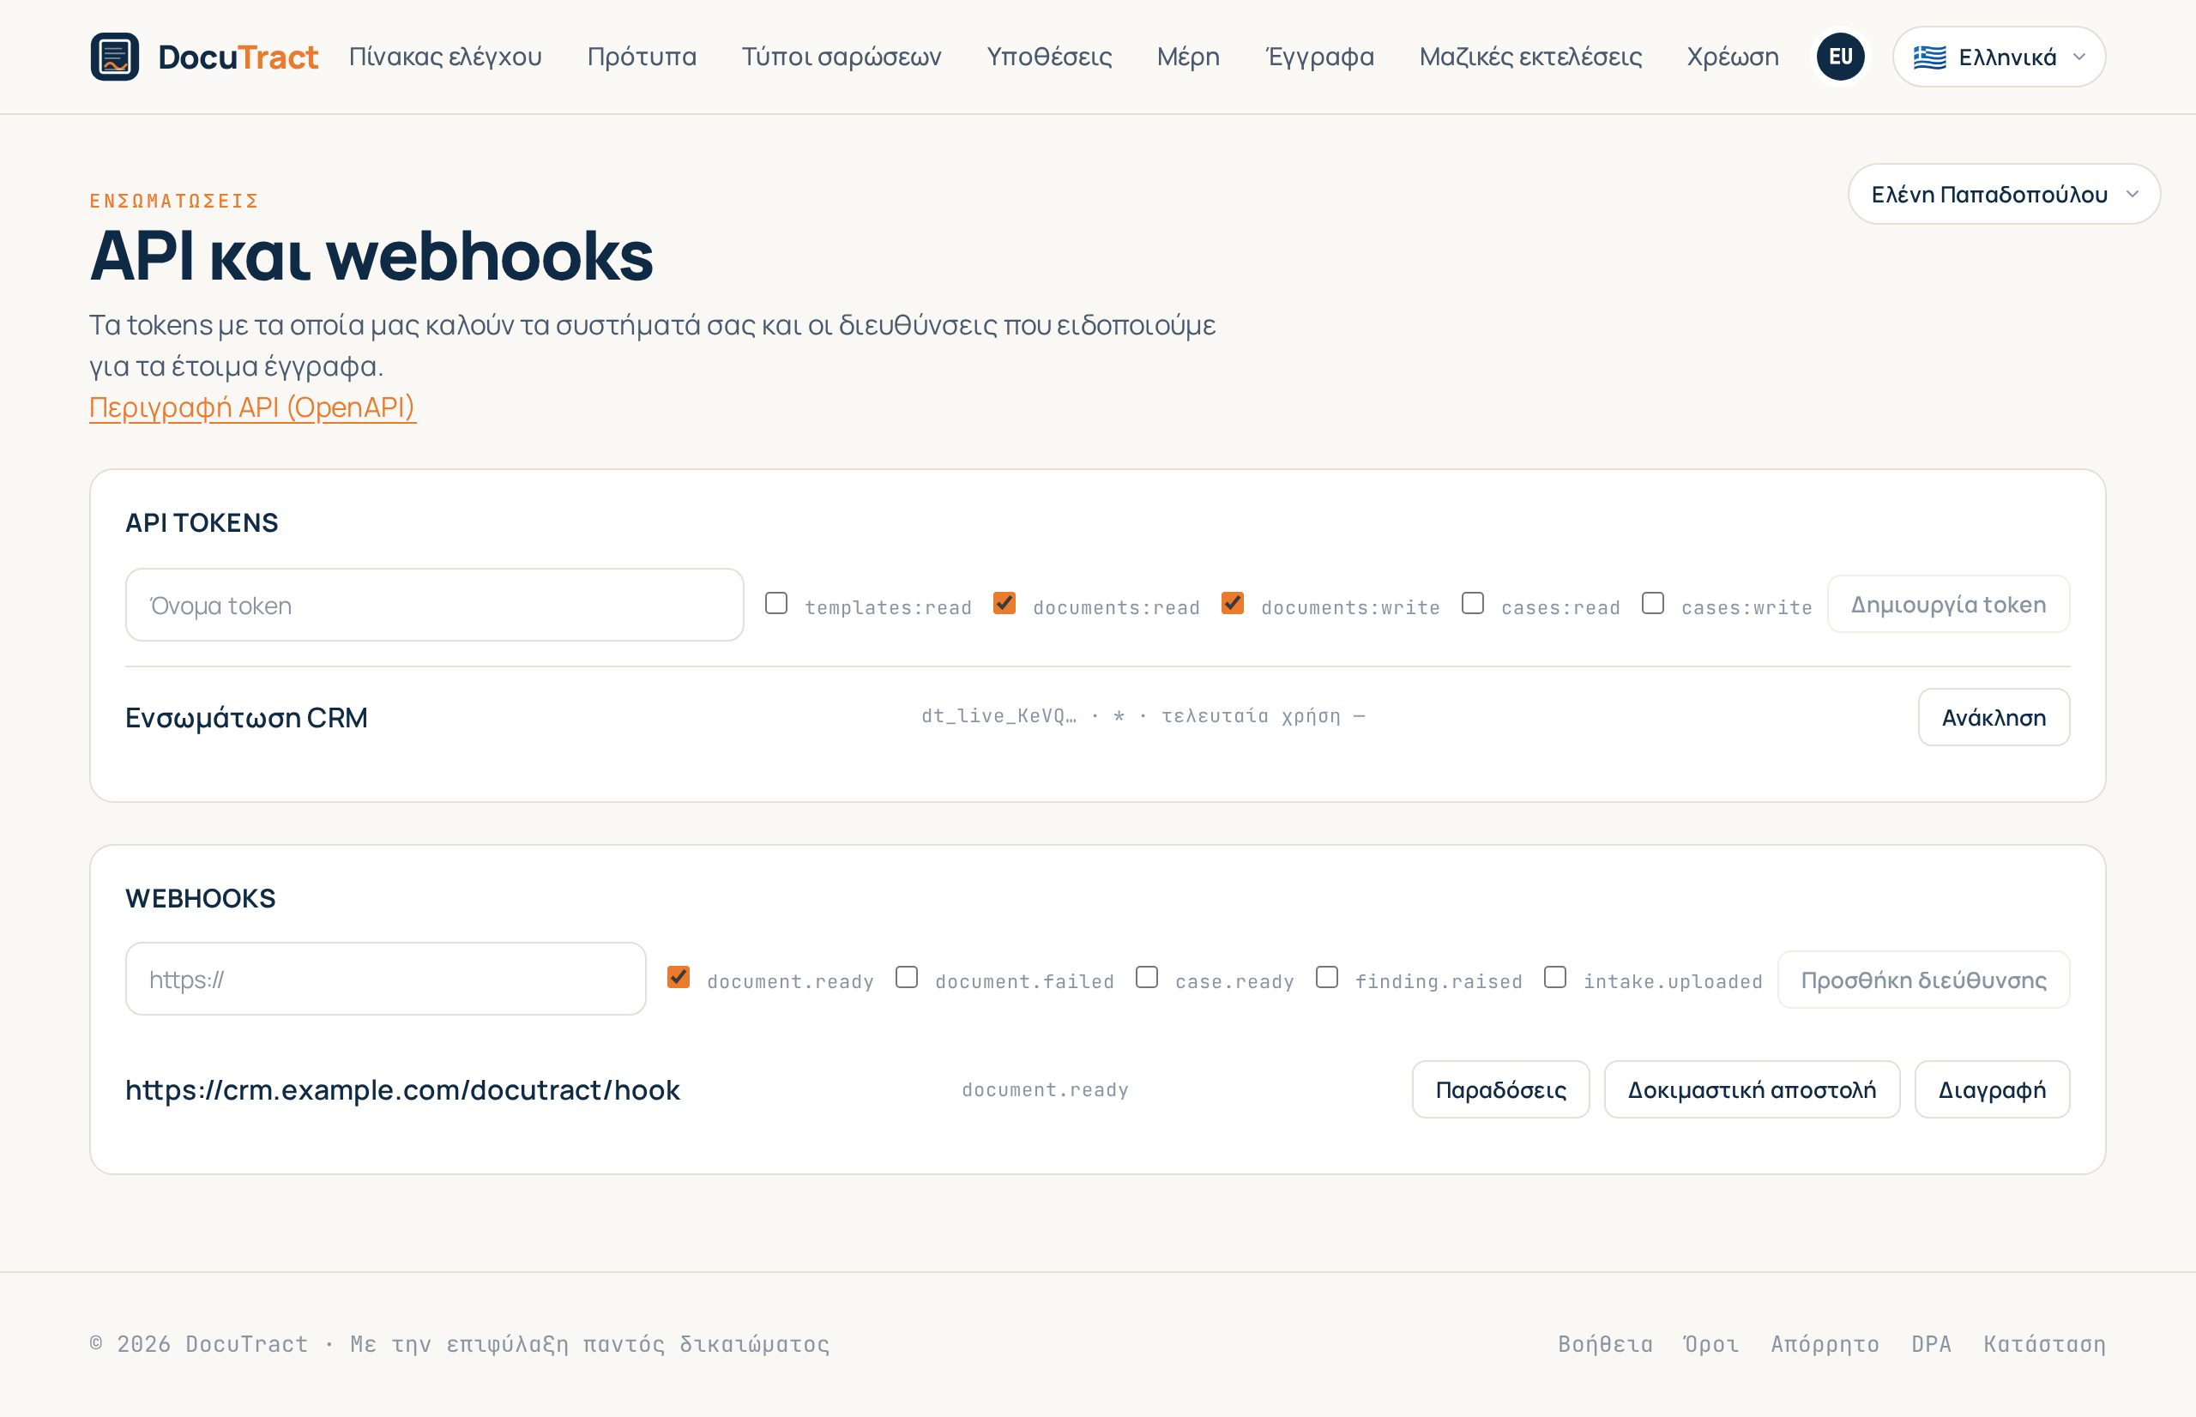Image resolution: width=2196 pixels, height=1417 pixels.
Task: Check the cases:write scope
Action: tap(1653, 603)
